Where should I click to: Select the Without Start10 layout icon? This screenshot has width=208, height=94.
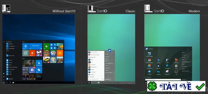coord(6,8)
